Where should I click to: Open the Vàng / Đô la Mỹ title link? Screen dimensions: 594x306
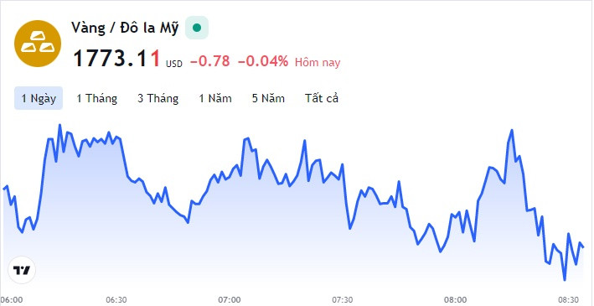pos(125,28)
